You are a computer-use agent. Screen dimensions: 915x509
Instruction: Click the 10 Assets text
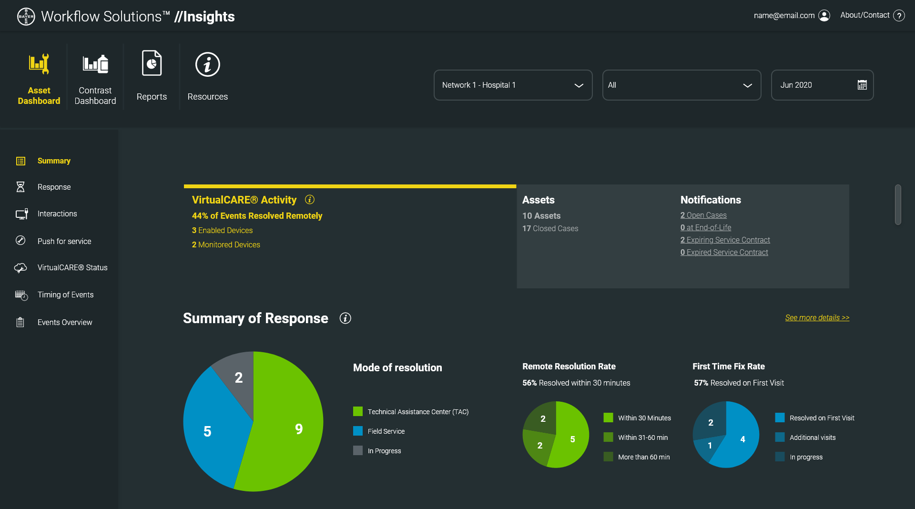(x=541, y=216)
